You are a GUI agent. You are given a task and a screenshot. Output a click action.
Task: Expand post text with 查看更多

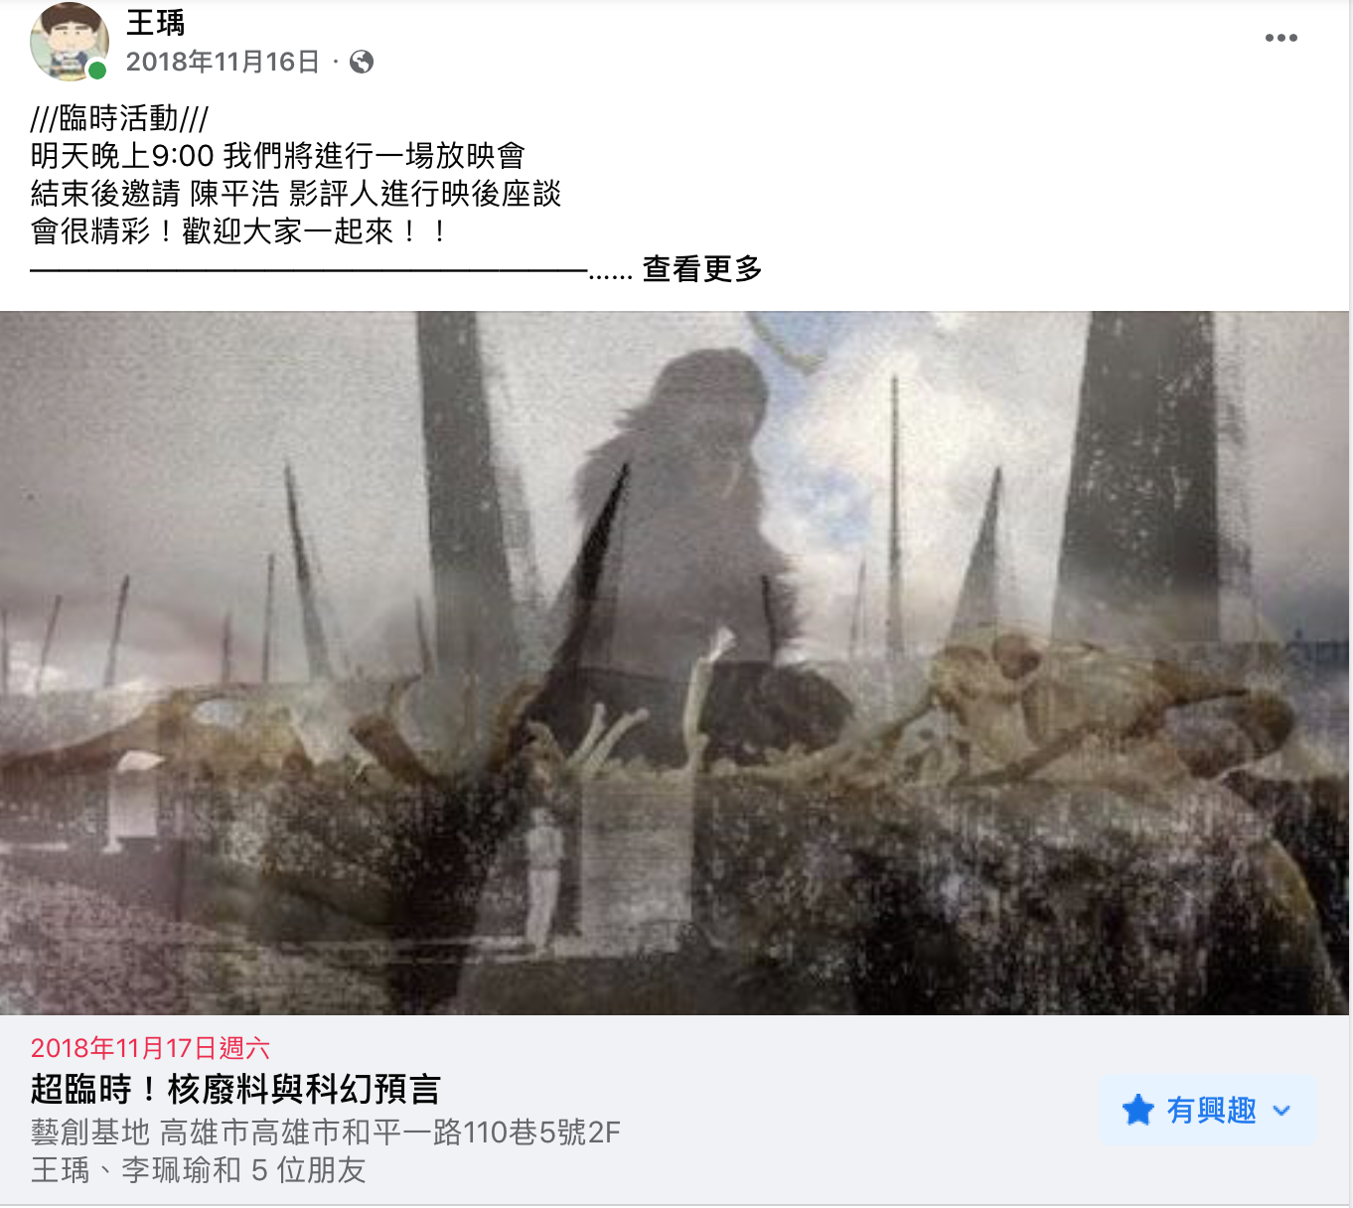point(702,269)
